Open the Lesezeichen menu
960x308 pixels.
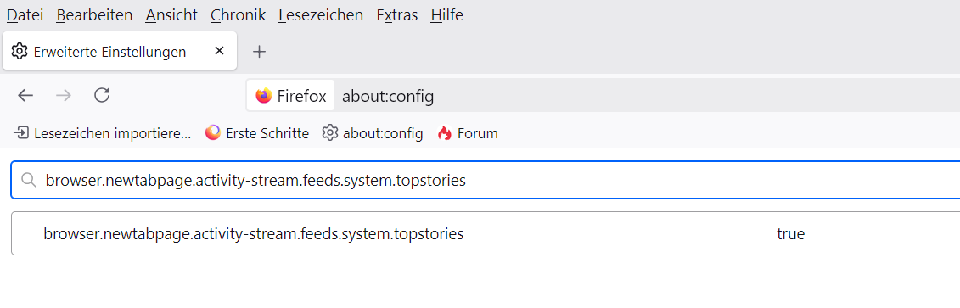tap(321, 15)
